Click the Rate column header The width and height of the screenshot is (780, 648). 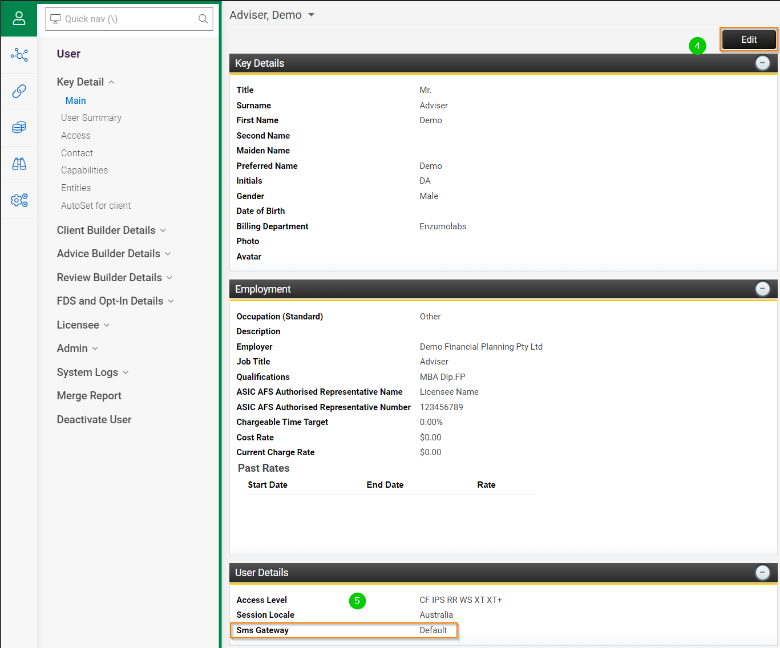[486, 485]
